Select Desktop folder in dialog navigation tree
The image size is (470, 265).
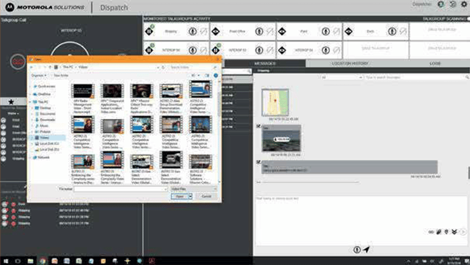(x=45, y=108)
